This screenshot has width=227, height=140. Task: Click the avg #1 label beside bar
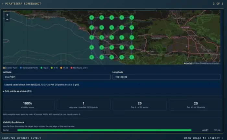point(205,130)
